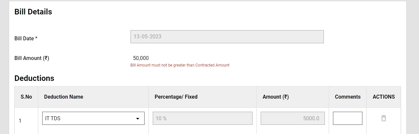This screenshot has width=419, height=134.
Task: Click the Comments column header
Action: point(348,97)
